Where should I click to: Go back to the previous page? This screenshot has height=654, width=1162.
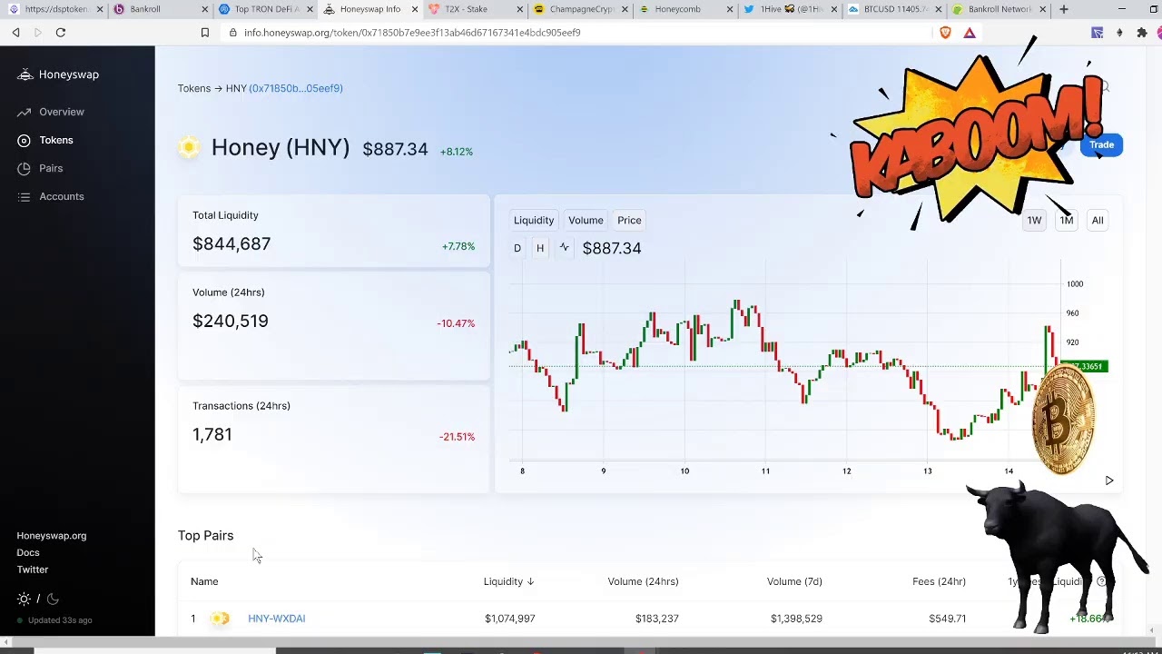15,33
